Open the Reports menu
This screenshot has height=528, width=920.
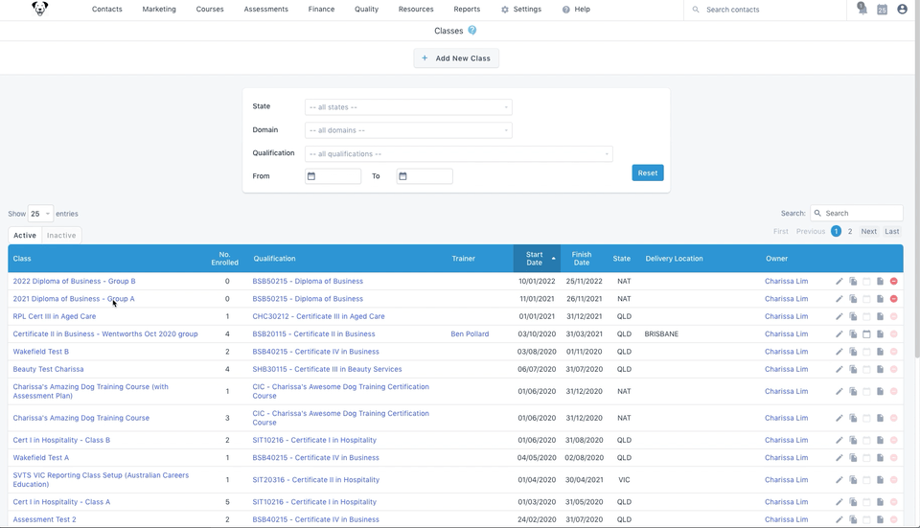[467, 10]
